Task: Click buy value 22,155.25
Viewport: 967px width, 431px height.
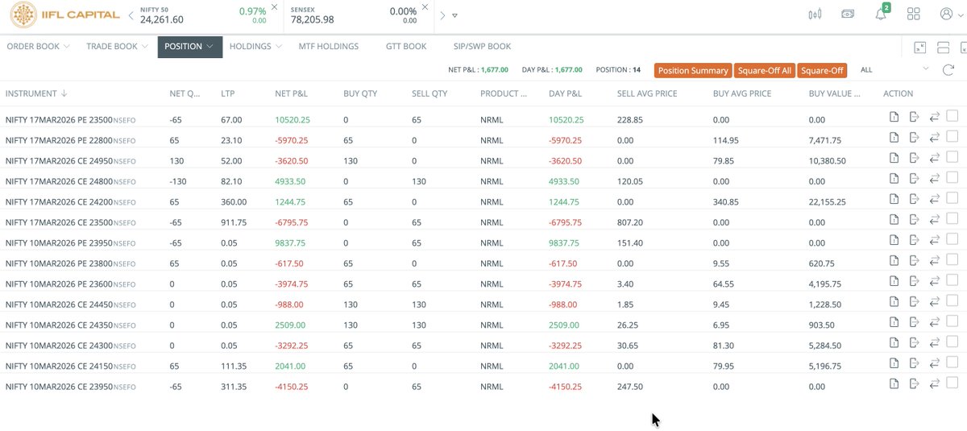Action: 829,201
